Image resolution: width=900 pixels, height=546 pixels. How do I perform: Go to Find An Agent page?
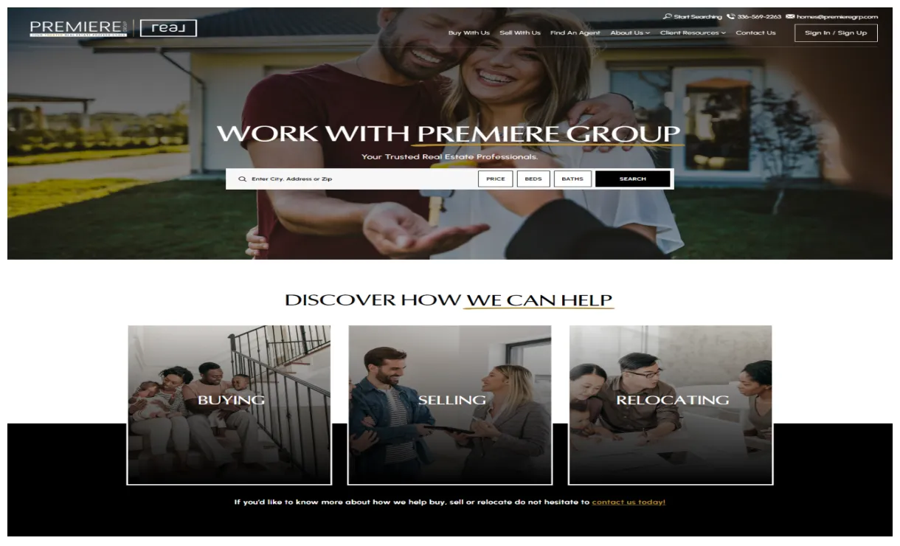(x=575, y=32)
